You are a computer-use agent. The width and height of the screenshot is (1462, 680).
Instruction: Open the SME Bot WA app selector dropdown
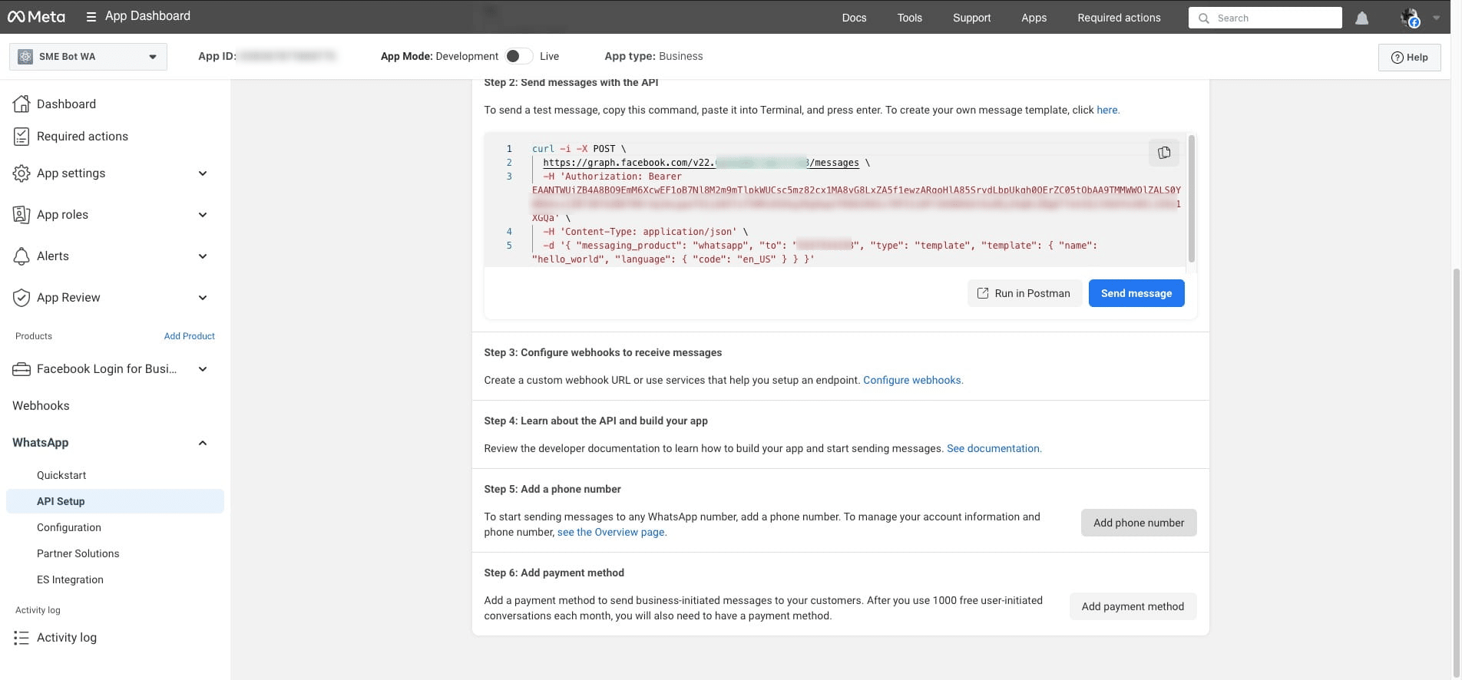click(x=88, y=56)
